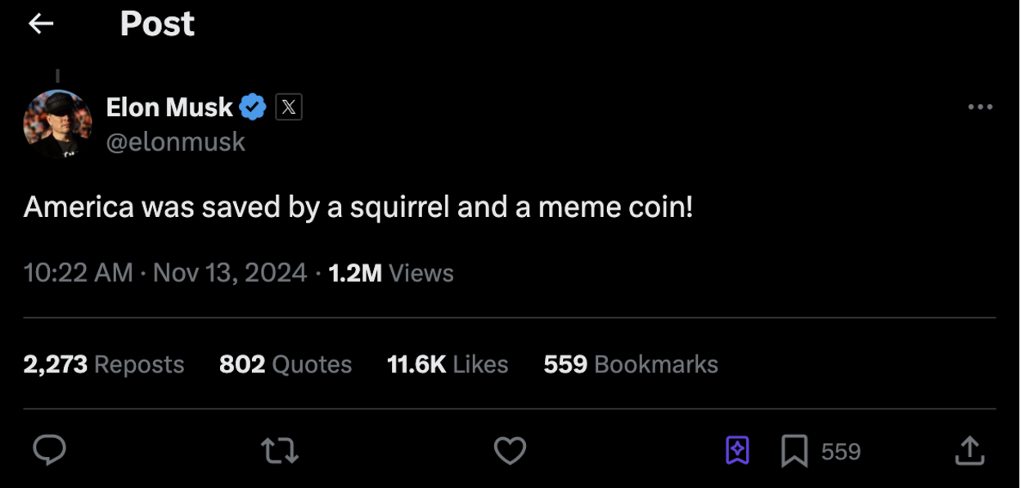Image resolution: width=1021 pixels, height=488 pixels.
Task: Open the three-dot more options menu
Action: pos(979,107)
